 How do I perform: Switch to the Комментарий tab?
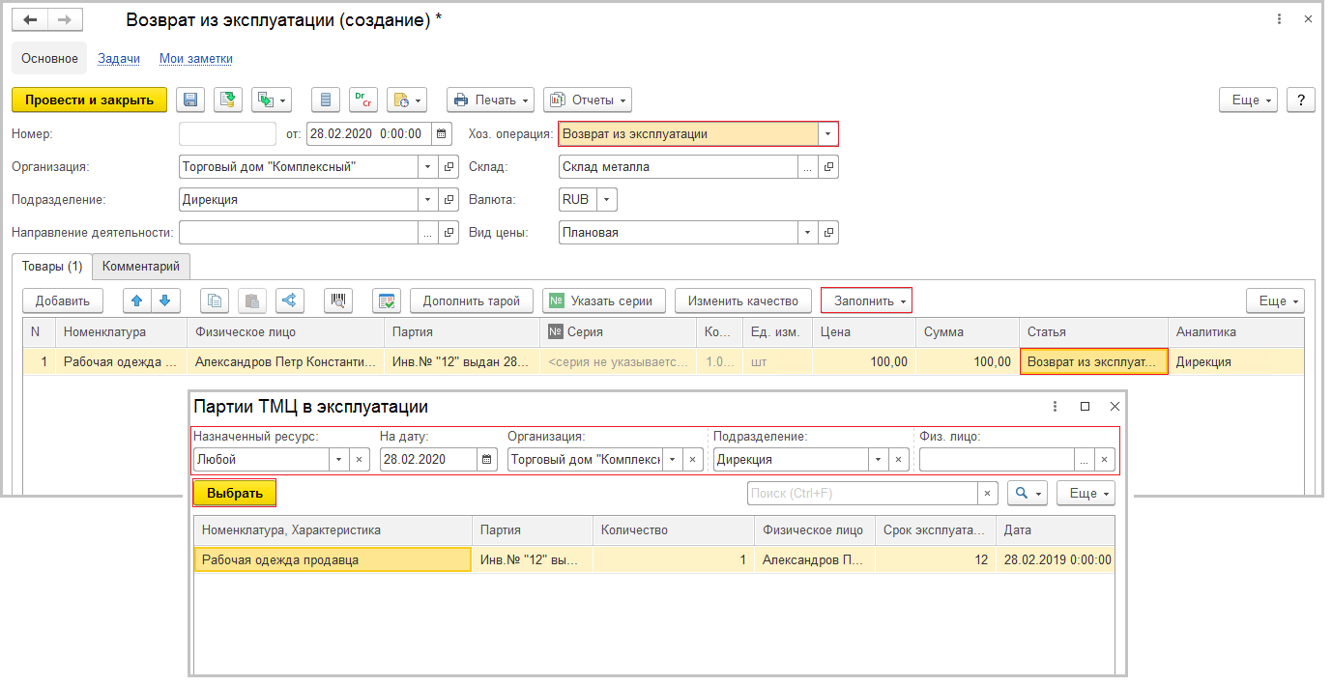(141, 266)
